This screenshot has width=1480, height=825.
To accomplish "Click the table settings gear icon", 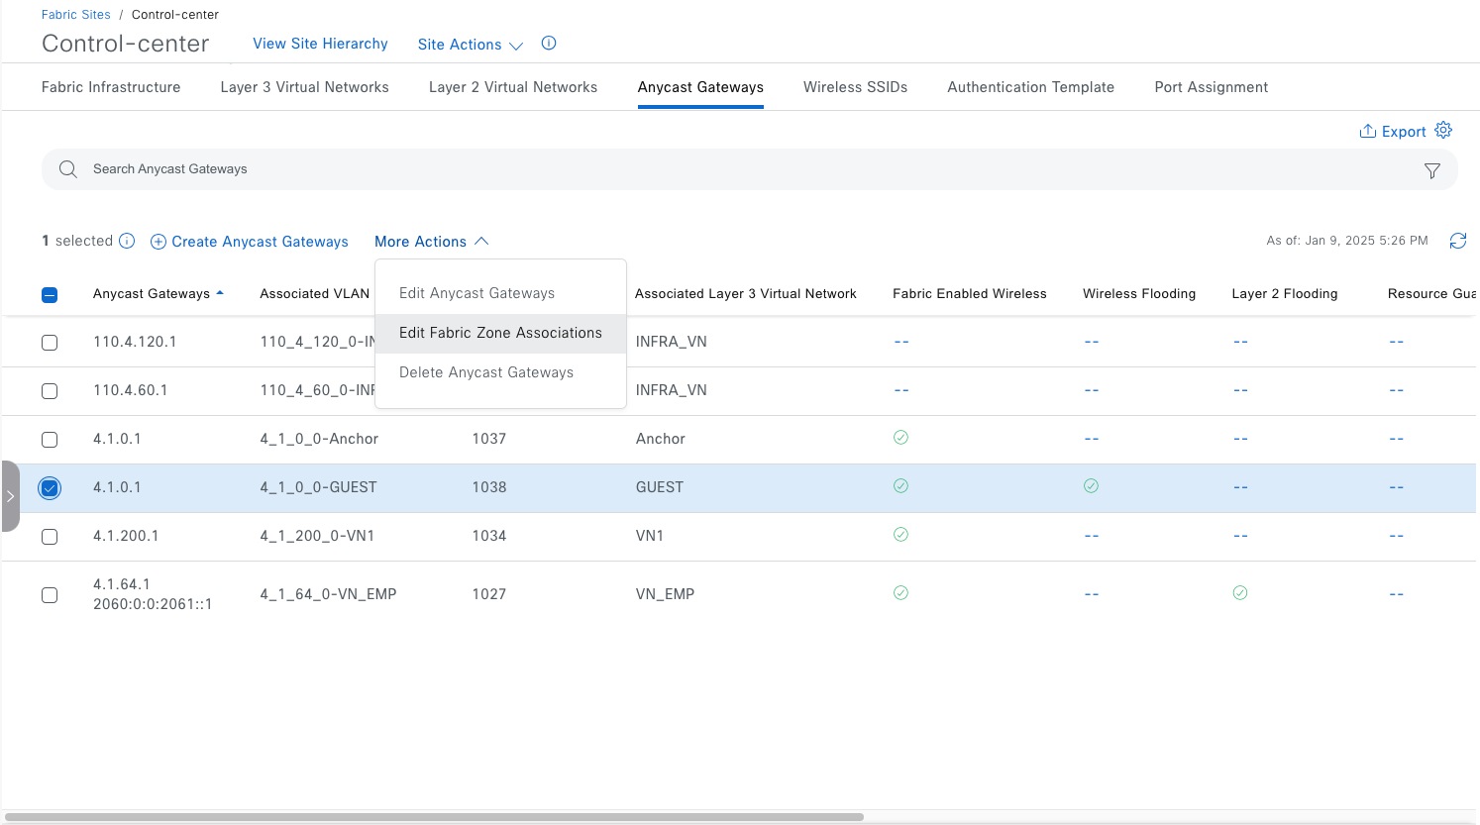I will click(x=1443, y=131).
